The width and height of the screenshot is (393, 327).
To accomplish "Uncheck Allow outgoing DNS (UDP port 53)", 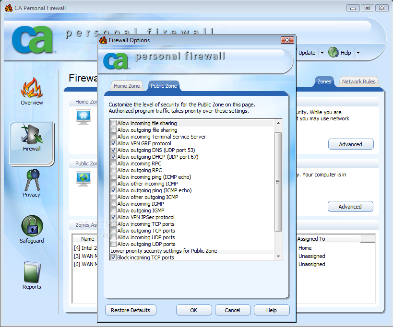I will pyautogui.click(x=114, y=150).
